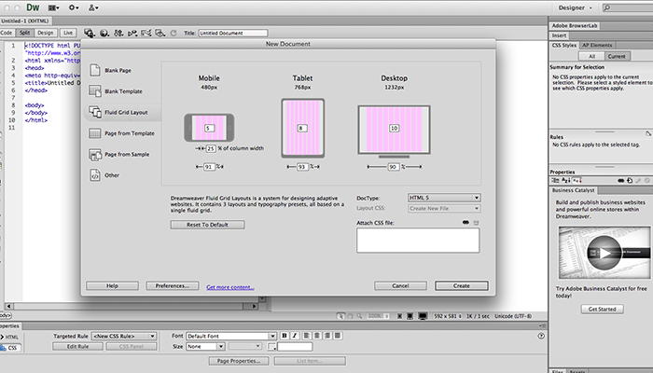Click Attach Style Sheet icon in CSS panel
The image size is (653, 373).
pos(621,180)
